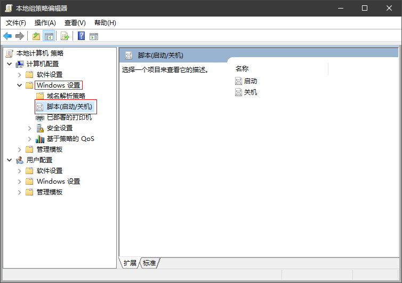The image size is (402, 283).
Task: Collapse Windows 设置 under 计算机配置
Action: pyautogui.click(x=20, y=85)
